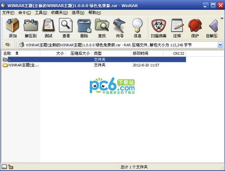This screenshot has width=225, height=171.
Task: Click the 扫描病毒 (Virus Scan) biohazard icon
Action: [159, 25]
